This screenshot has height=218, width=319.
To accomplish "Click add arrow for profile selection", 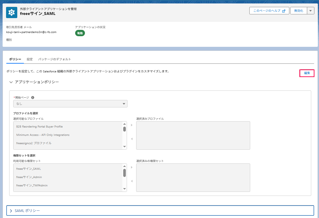I will pos(132,125).
